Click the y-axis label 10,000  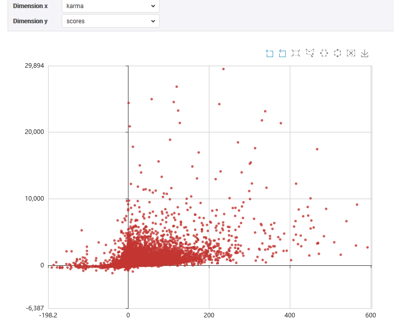[x=34, y=199]
